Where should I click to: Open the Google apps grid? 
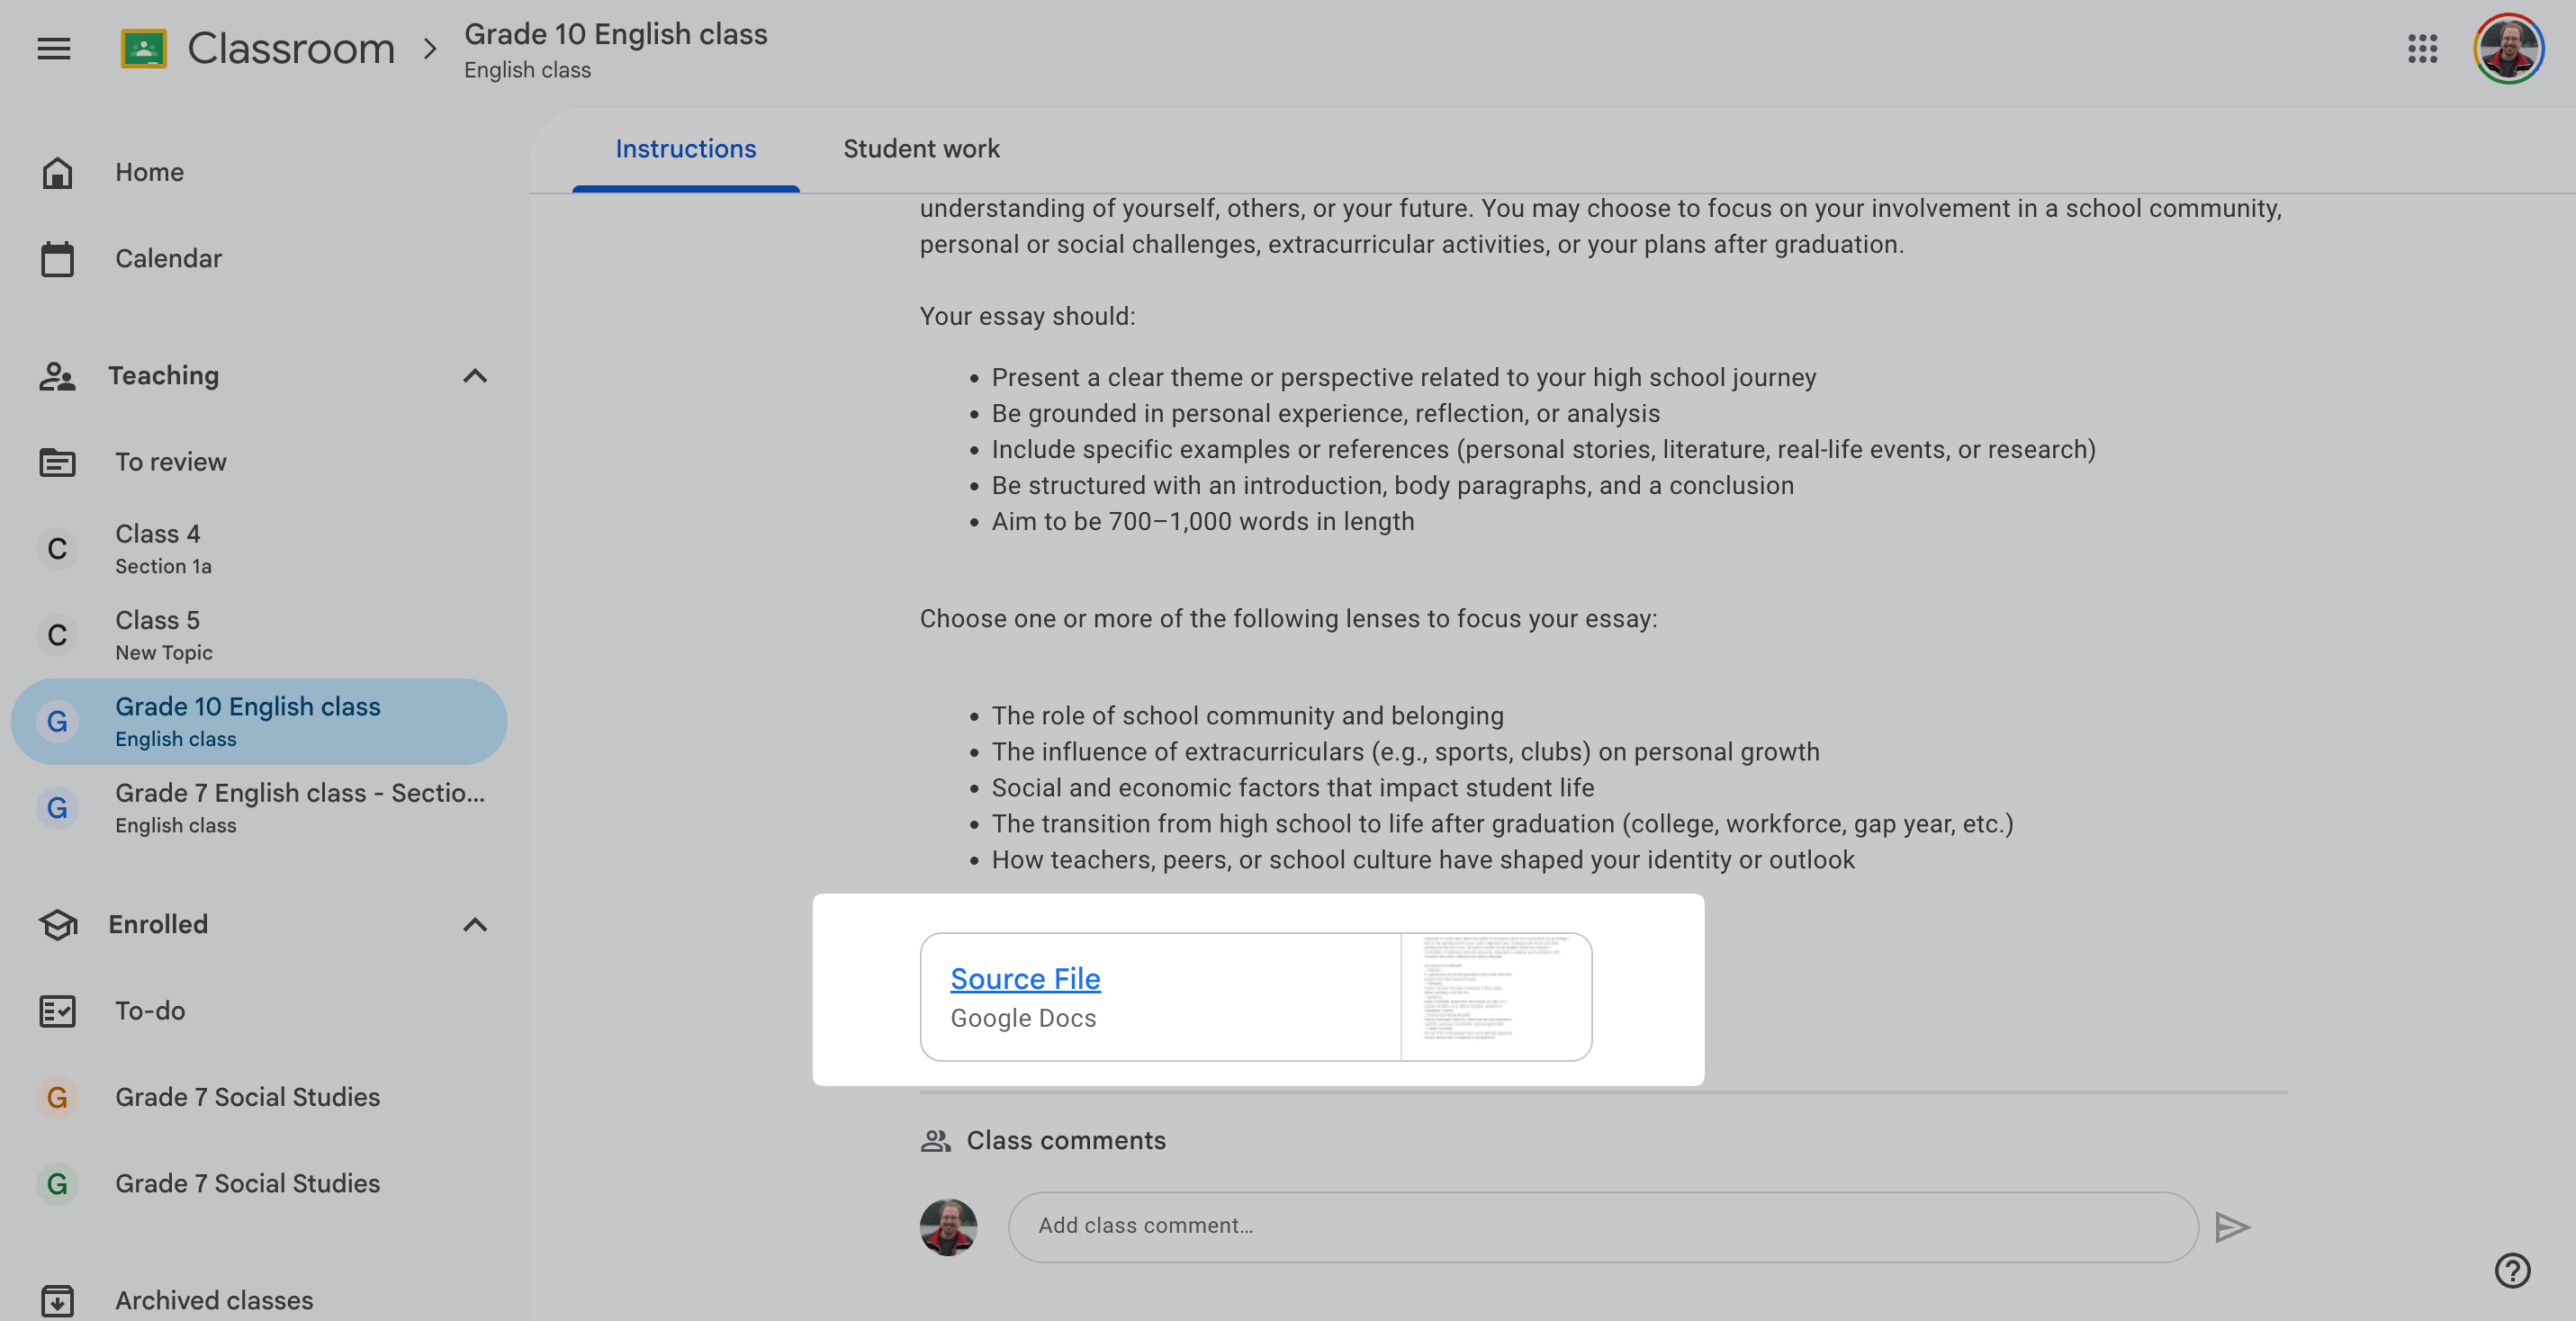2421,48
